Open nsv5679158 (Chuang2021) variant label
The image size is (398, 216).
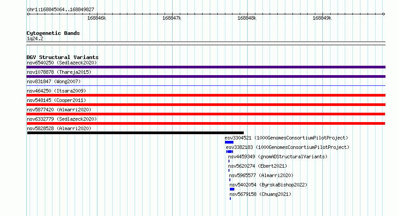click(260, 194)
